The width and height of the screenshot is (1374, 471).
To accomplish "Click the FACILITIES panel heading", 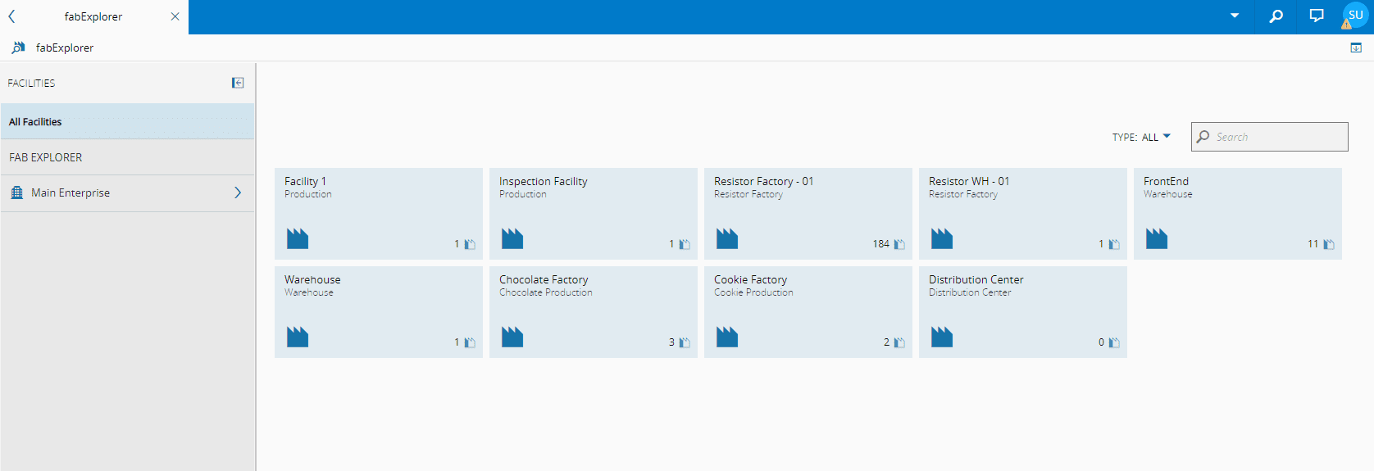I will 31,83.
